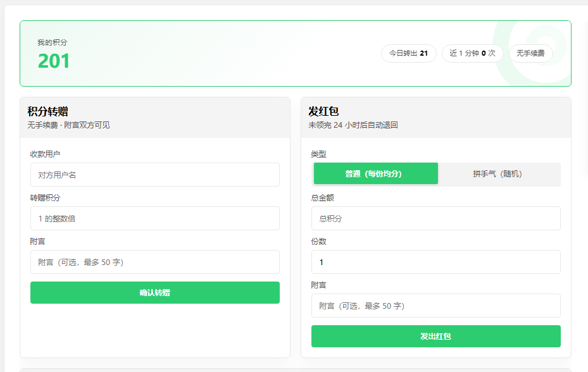Click the 发红包 heading

pyautogui.click(x=323, y=111)
